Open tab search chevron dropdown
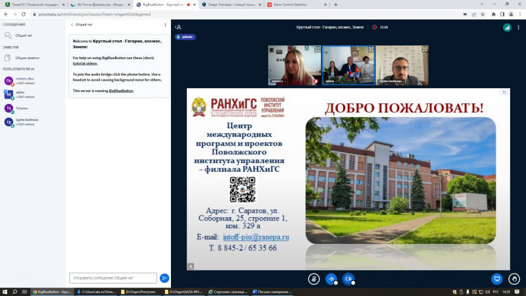 (x=482, y=4)
